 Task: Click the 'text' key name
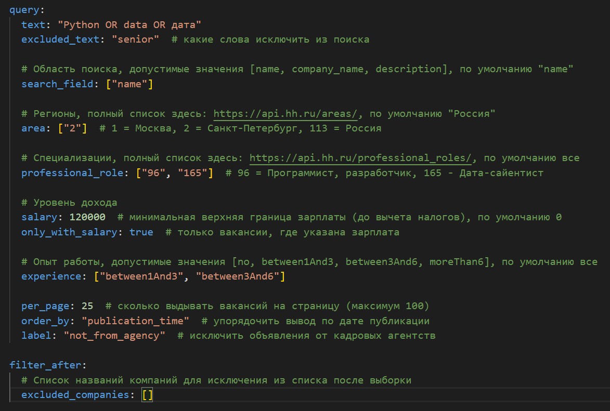[x=33, y=25]
